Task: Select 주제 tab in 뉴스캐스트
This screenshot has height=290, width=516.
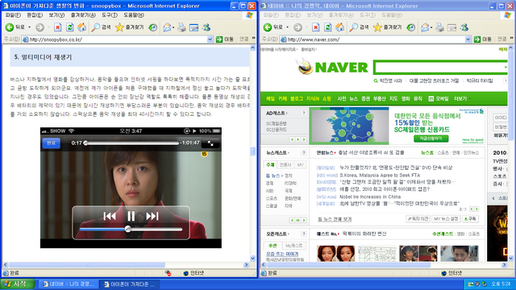Action: pyautogui.click(x=270, y=164)
